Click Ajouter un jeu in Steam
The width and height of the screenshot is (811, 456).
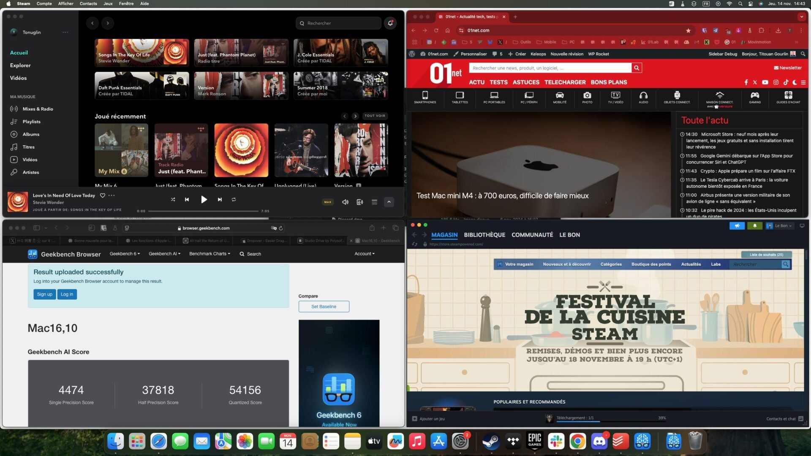coord(428,419)
